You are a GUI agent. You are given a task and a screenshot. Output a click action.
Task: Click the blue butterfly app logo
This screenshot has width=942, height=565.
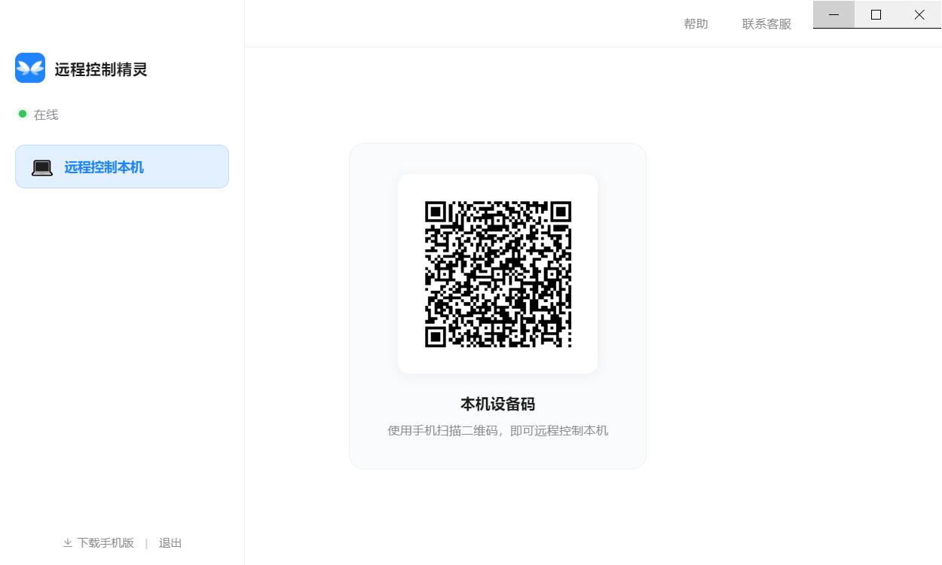click(30, 68)
